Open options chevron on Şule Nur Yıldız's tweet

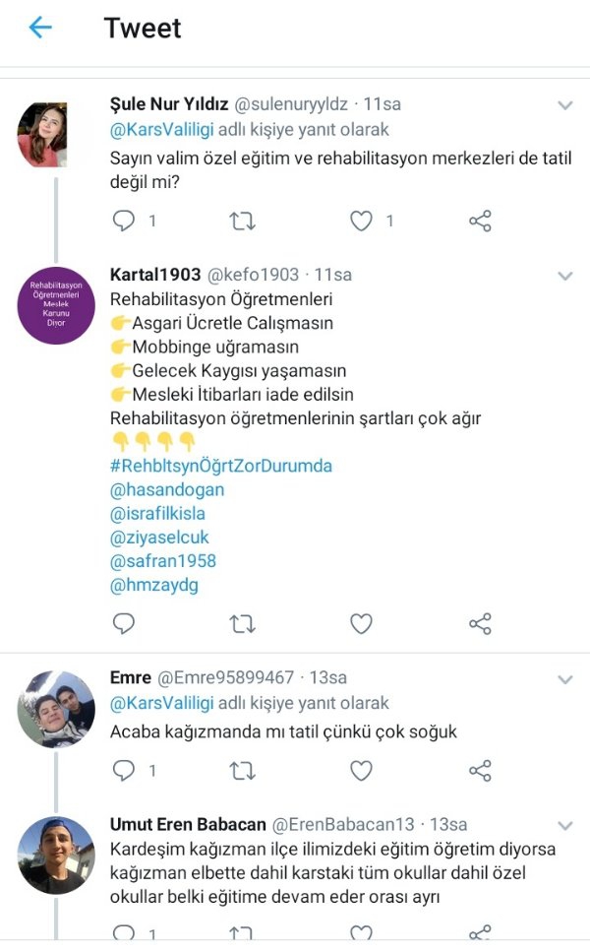pos(565,105)
